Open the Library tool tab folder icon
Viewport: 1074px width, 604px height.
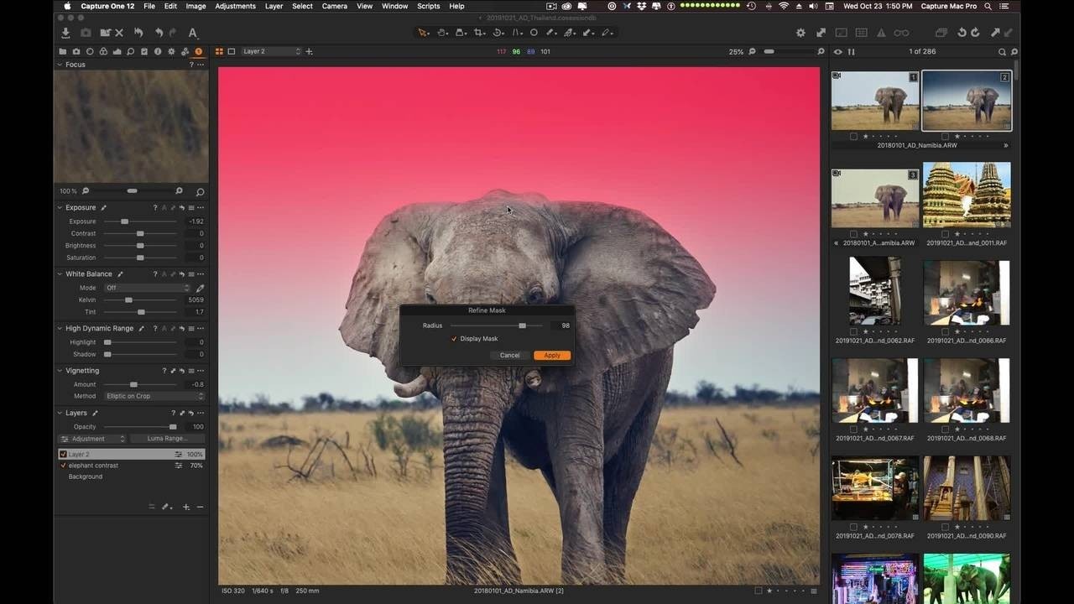(62, 51)
